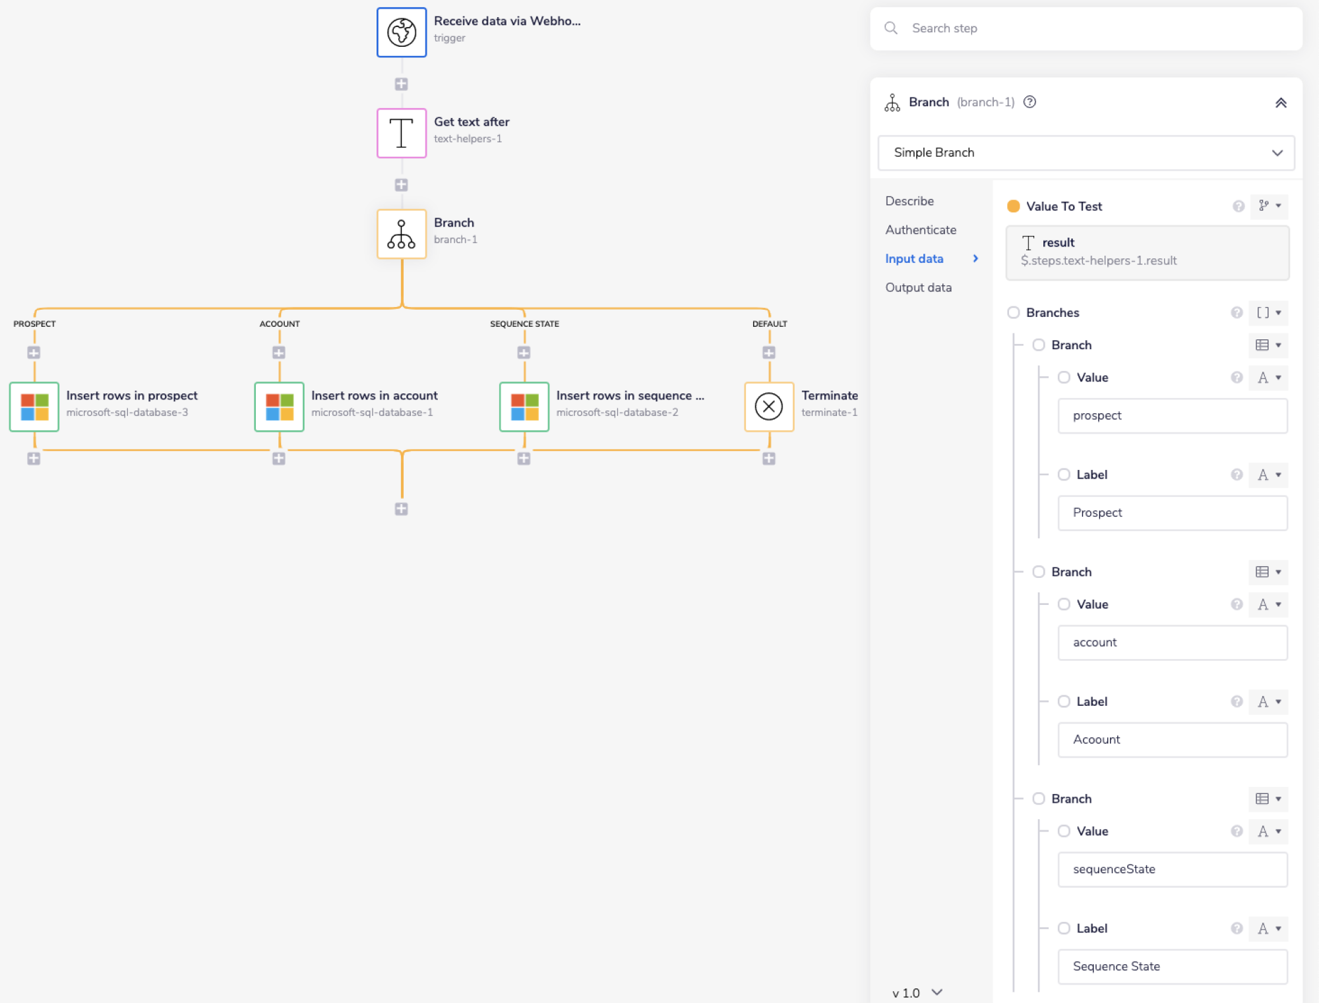Open the help icon next to Value To Test
The image size is (1319, 1003).
[x=1237, y=206]
